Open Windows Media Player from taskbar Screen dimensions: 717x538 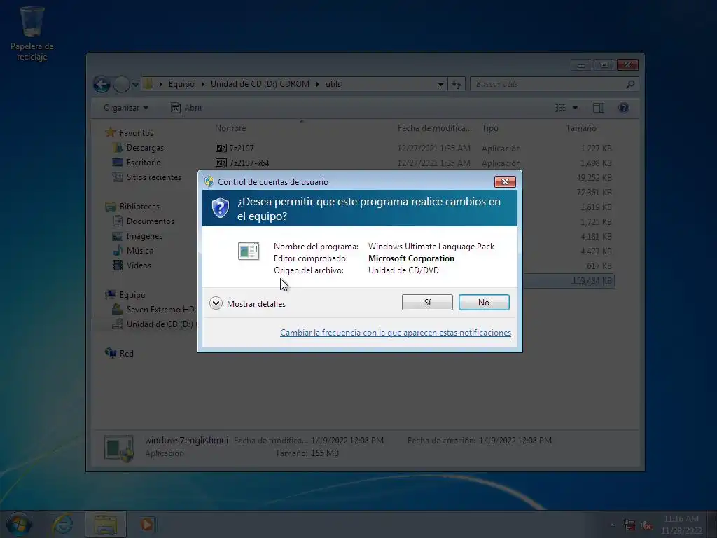click(147, 524)
